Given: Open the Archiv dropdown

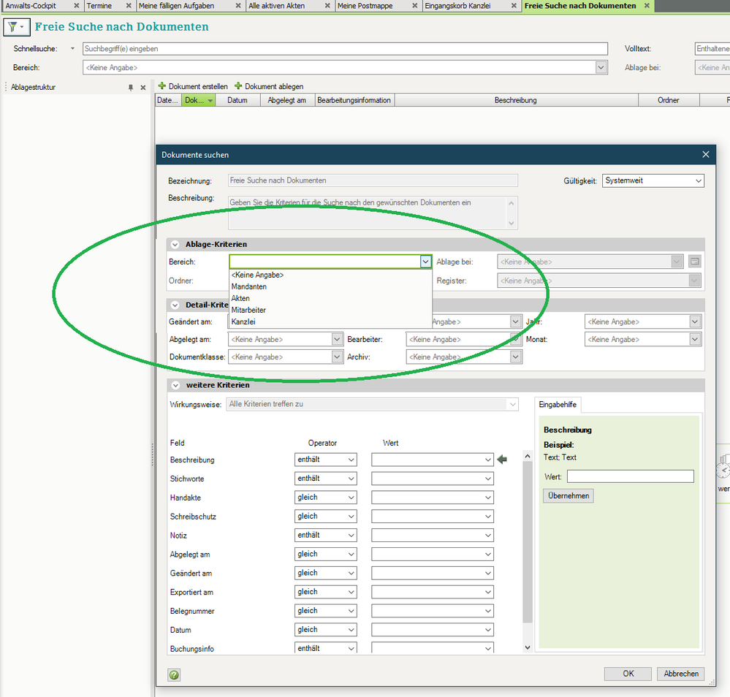Looking at the screenshot, I should 515,357.
